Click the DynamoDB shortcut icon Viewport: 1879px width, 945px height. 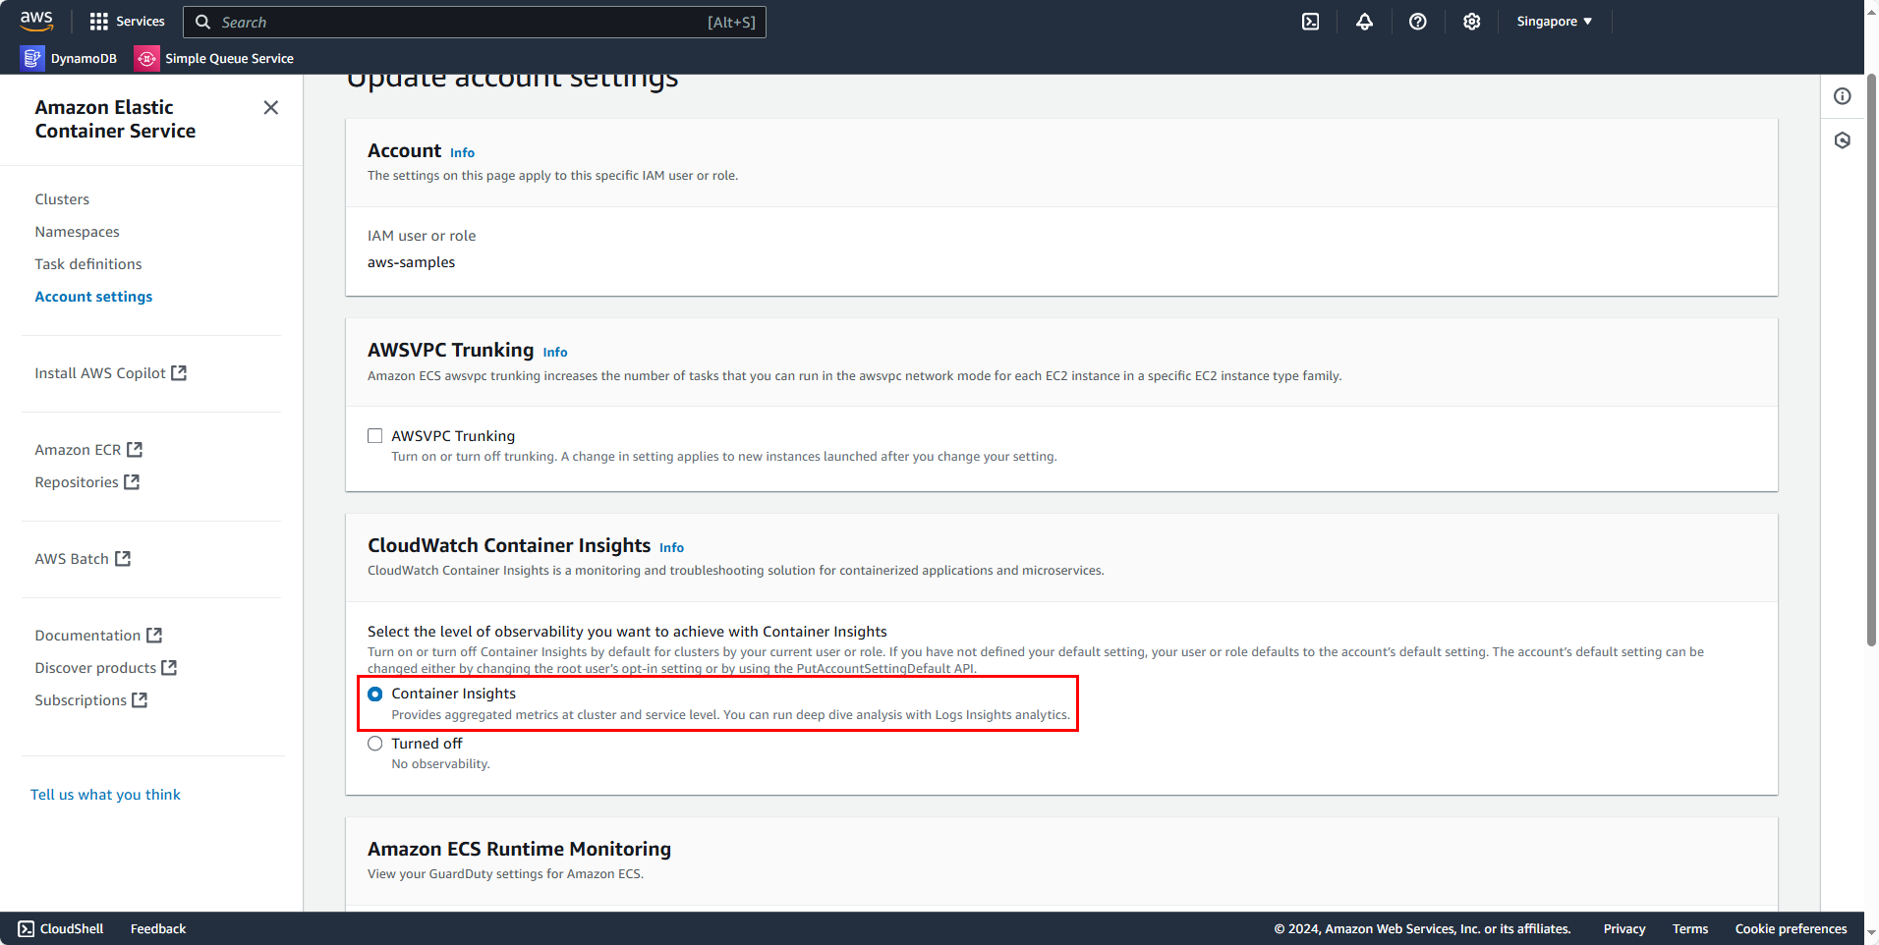click(32, 59)
